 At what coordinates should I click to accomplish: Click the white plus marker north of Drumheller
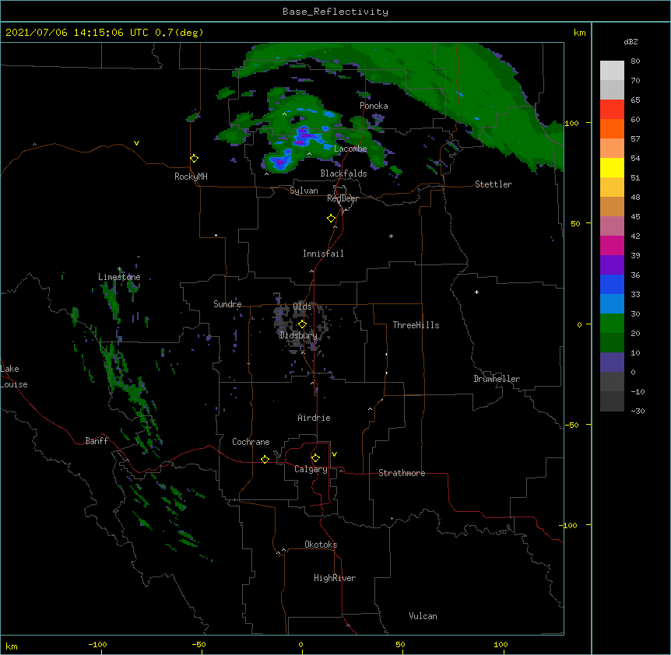tap(476, 292)
